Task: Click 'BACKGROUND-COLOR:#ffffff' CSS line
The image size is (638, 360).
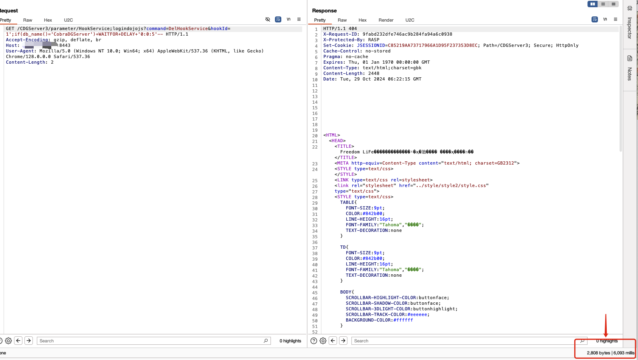Action: (x=379, y=320)
